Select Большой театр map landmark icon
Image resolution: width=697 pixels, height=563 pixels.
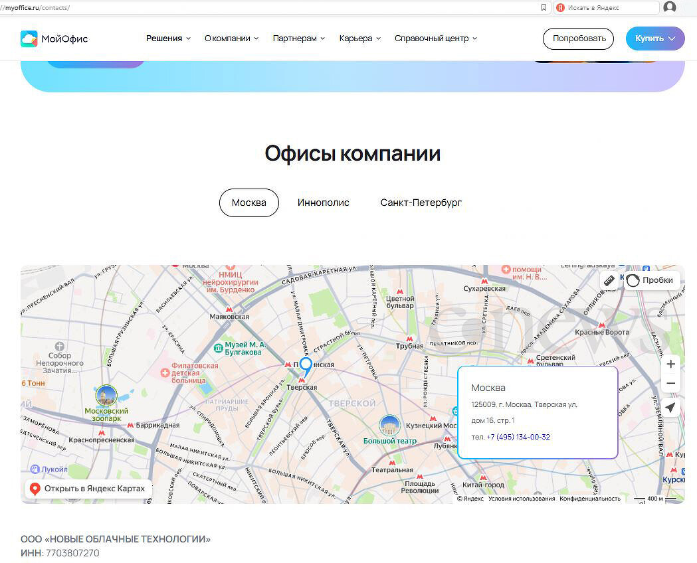tap(390, 426)
